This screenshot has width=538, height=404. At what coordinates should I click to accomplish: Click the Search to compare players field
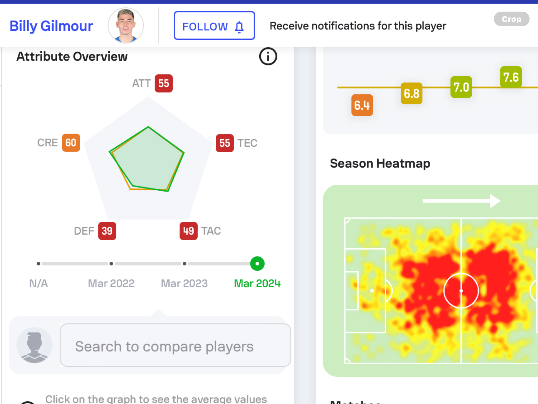click(x=175, y=345)
